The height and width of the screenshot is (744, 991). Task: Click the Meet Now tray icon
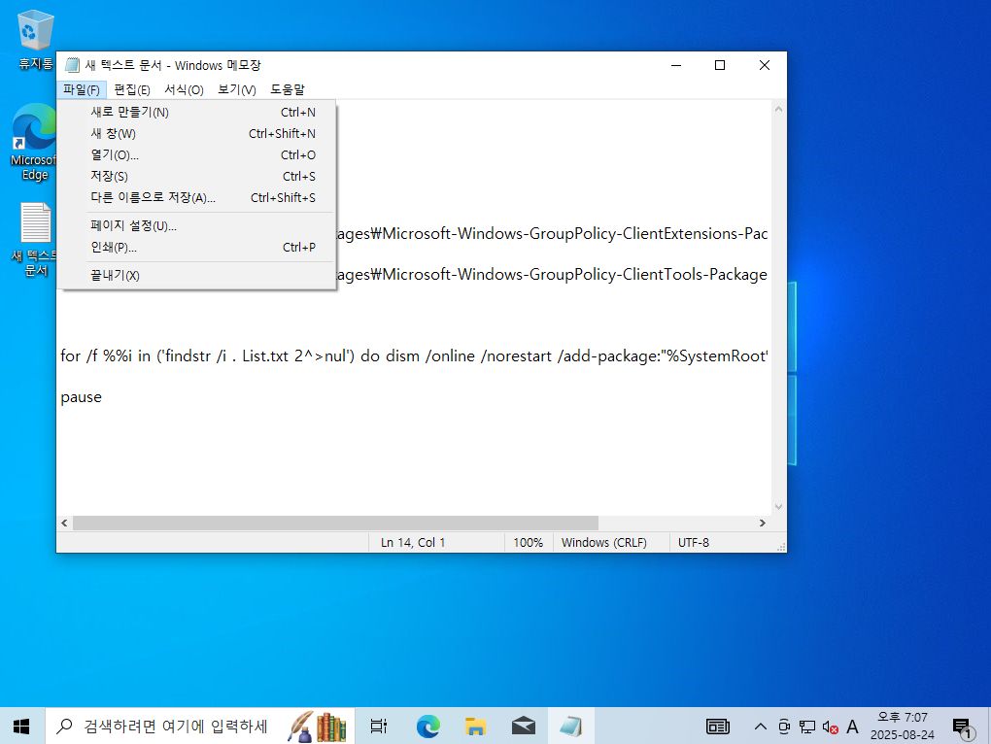[x=784, y=727]
